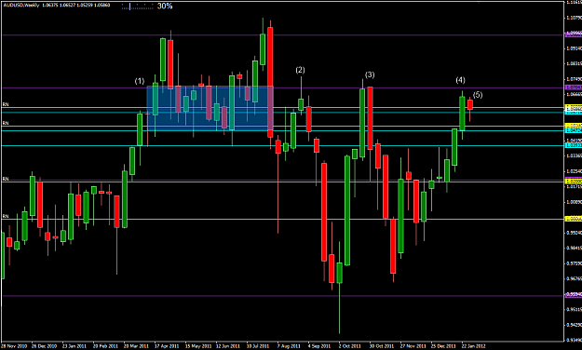Viewport: 582px width, 350px height.
Task: Select the (4) annotation label
Action: (460, 80)
